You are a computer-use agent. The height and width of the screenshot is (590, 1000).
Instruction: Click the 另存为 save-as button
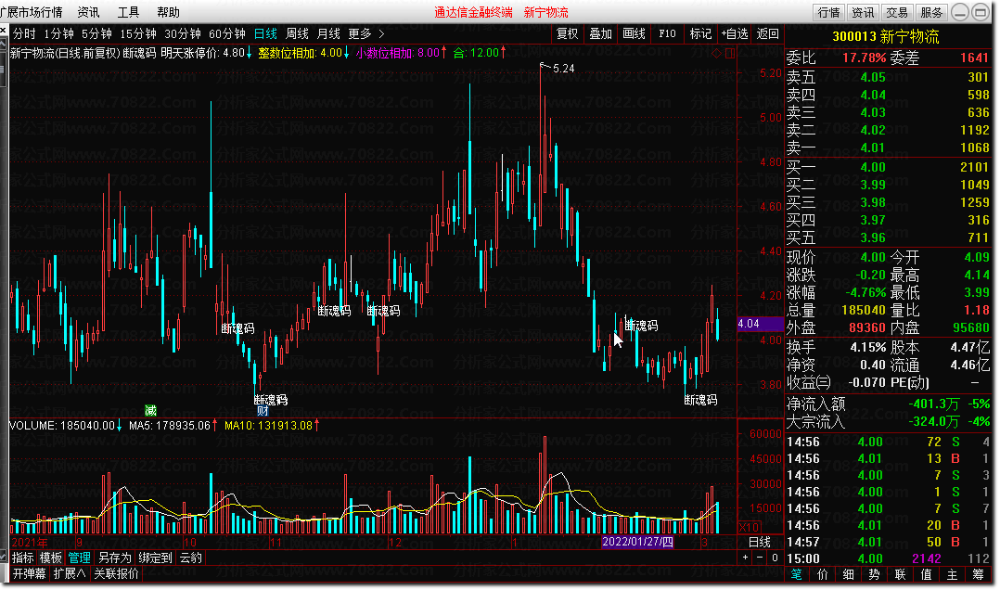click(x=115, y=558)
